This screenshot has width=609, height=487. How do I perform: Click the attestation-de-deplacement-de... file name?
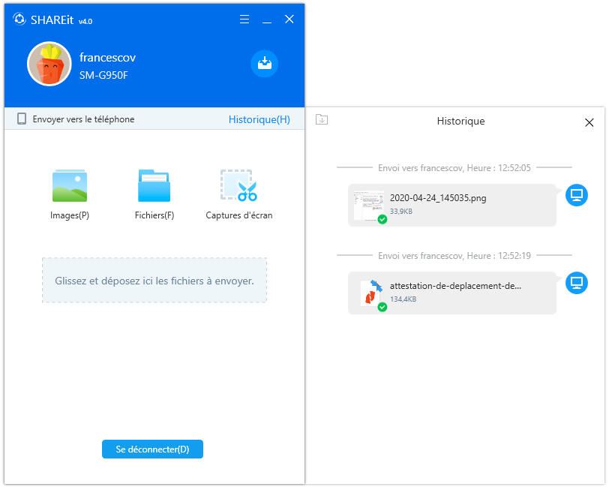pyautogui.click(x=455, y=286)
